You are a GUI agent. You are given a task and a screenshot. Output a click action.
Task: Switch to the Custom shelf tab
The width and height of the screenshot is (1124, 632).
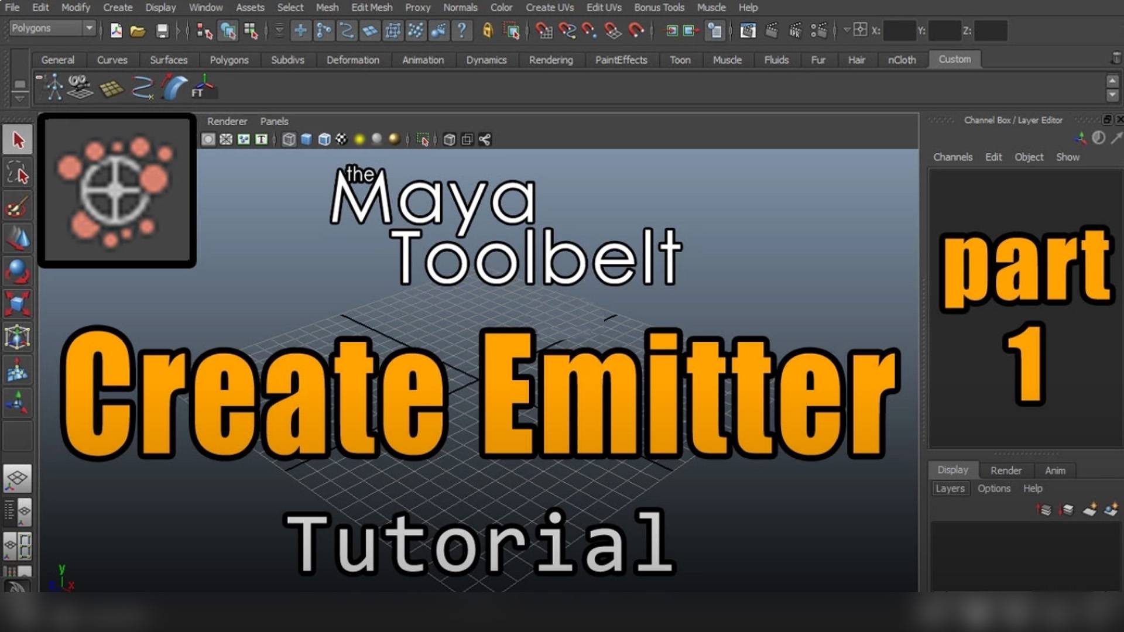point(955,59)
